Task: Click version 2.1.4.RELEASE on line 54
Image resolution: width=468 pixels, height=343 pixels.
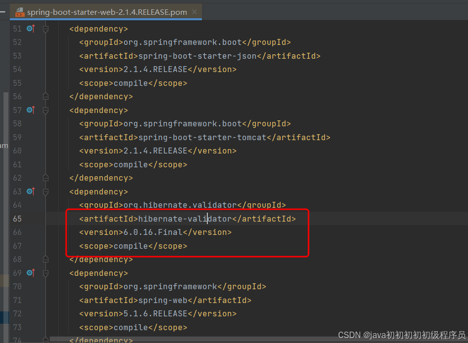Action: [155, 70]
